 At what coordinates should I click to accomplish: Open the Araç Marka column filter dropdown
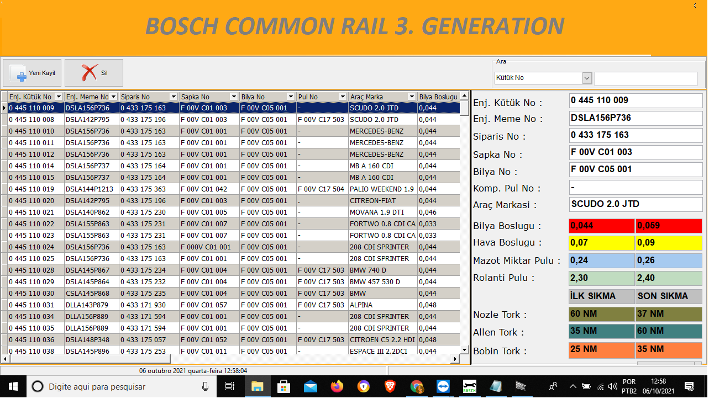pyautogui.click(x=412, y=97)
